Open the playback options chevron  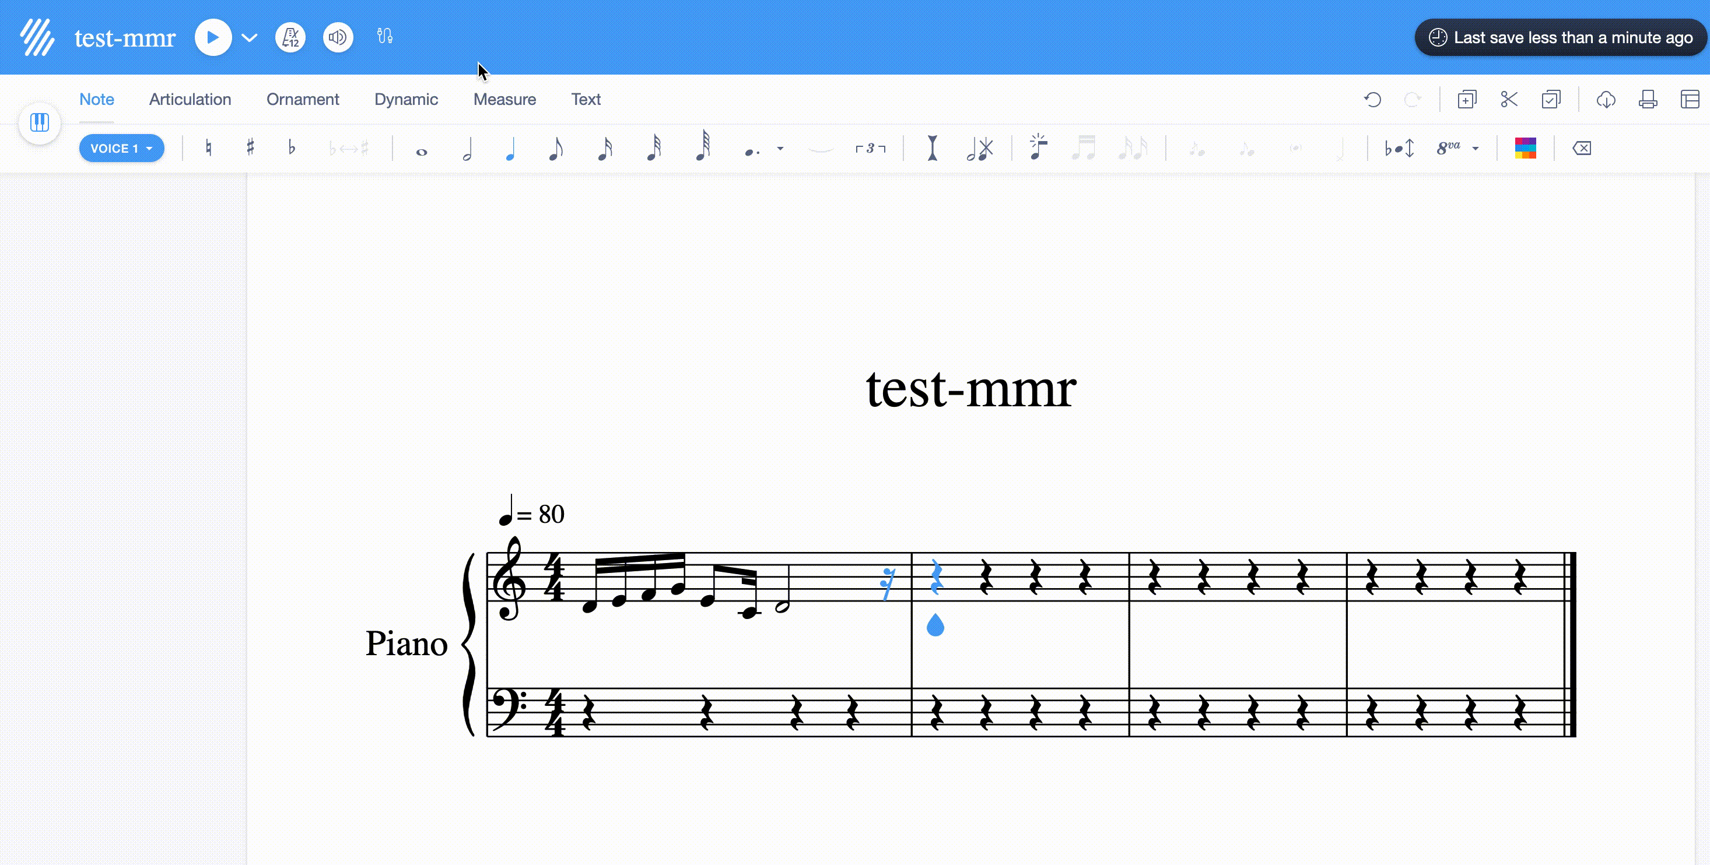[248, 37]
